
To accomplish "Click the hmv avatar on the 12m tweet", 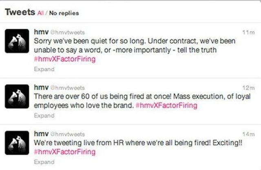I will click(x=17, y=96).
